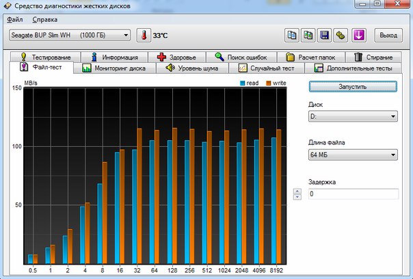This screenshot has height=279, width=413.
Task: Open the Длина файла 64 МБ dropdown
Action: 351,155
